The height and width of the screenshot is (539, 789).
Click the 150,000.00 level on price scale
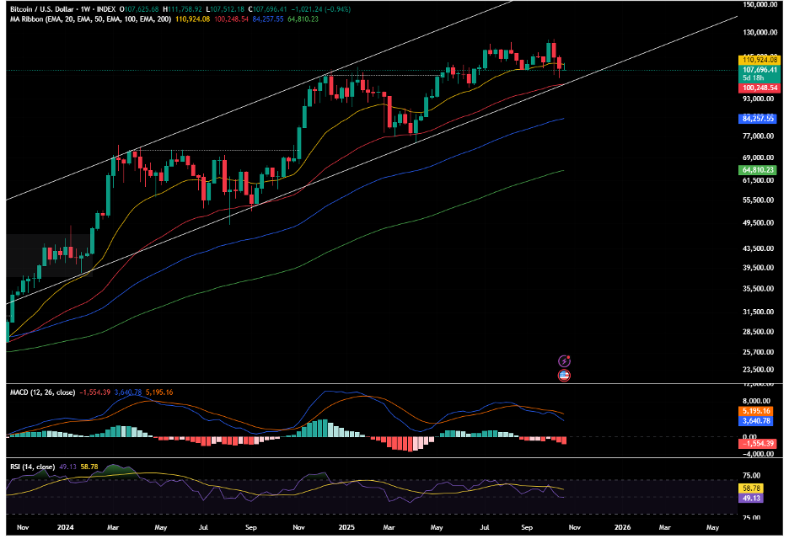coord(759,5)
